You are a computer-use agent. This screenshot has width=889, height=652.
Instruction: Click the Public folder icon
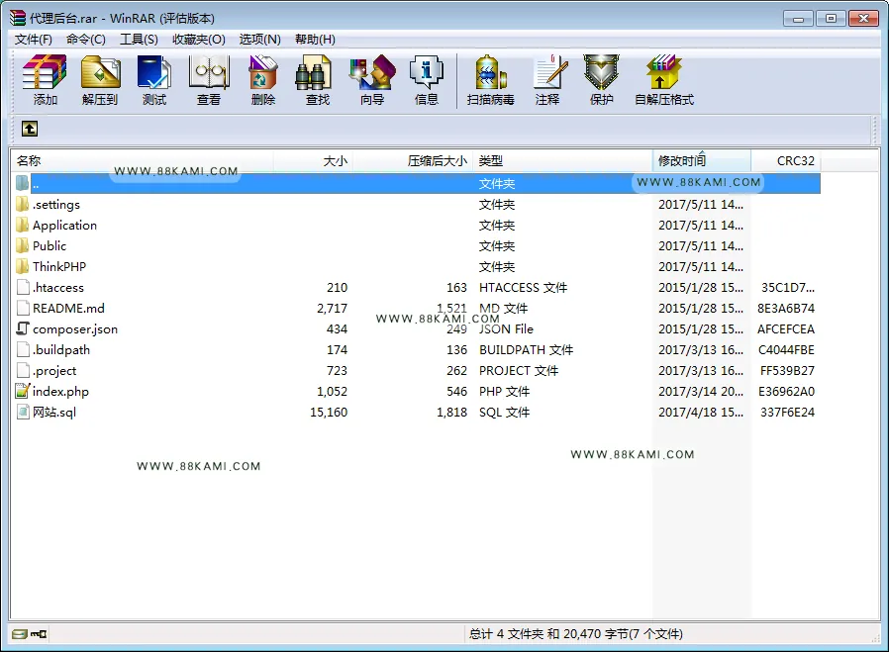pos(22,245)
